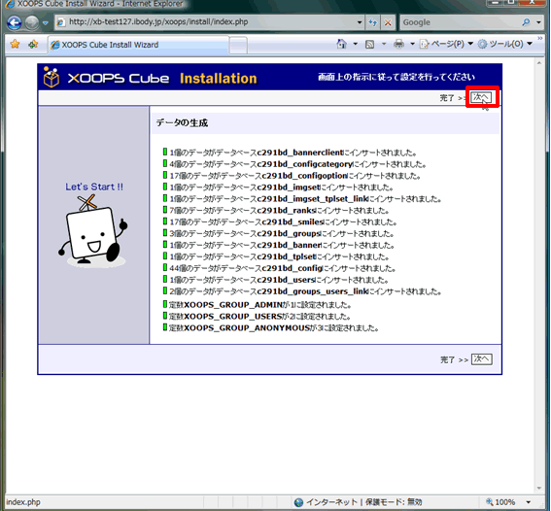Click the page scrollbar down arrow
The height and width of the screenshot is (511, 551).
click(x=539, y=489)
